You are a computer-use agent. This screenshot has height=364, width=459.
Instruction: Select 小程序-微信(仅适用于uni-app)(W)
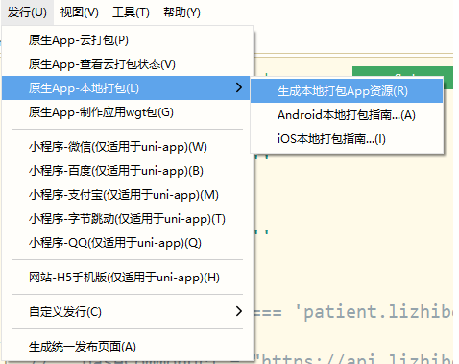[x=126, y=147]
